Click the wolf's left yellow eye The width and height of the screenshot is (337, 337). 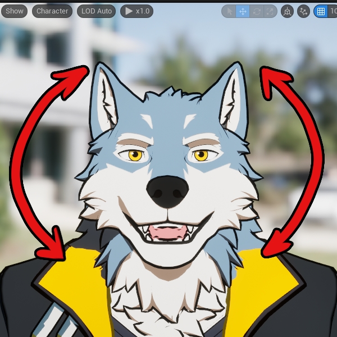(135, 155)
